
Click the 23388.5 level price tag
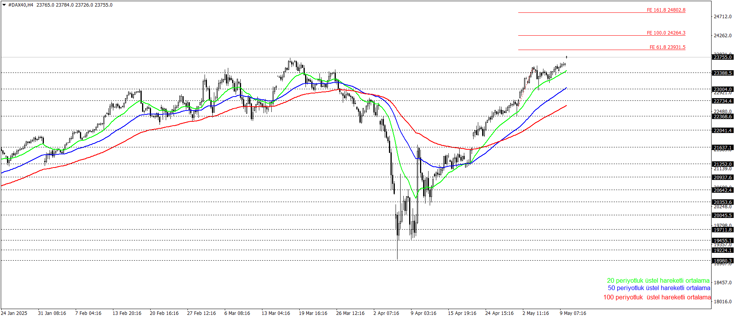coord(723,73)
